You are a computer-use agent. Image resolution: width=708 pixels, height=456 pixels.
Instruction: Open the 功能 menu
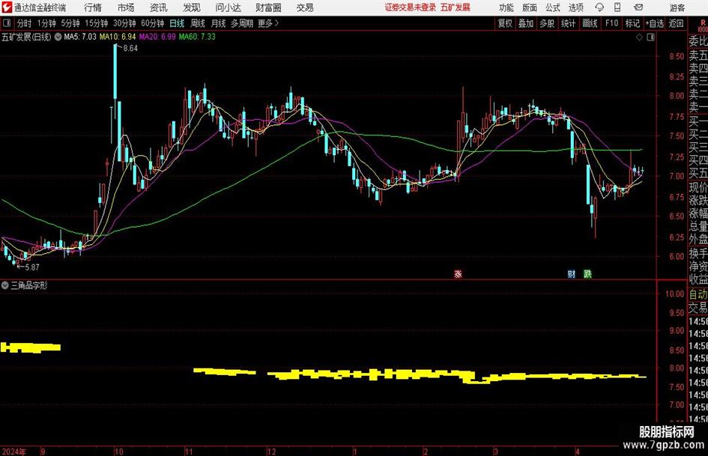click(506, 7)
